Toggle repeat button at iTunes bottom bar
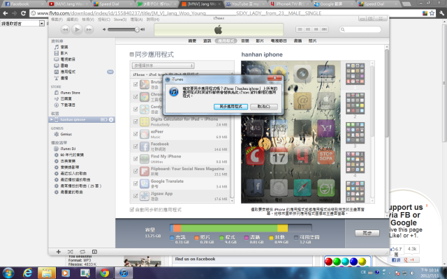This screenshot has width=447, height=279. 82,252
